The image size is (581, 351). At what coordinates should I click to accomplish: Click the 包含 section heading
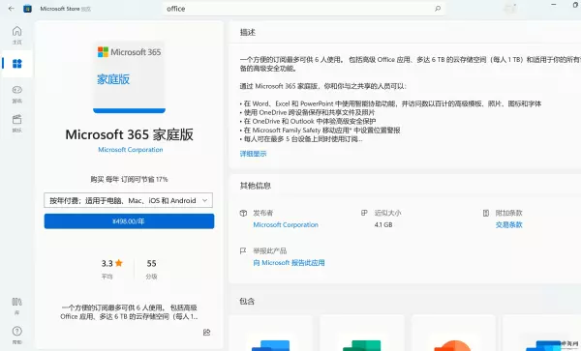247,301
